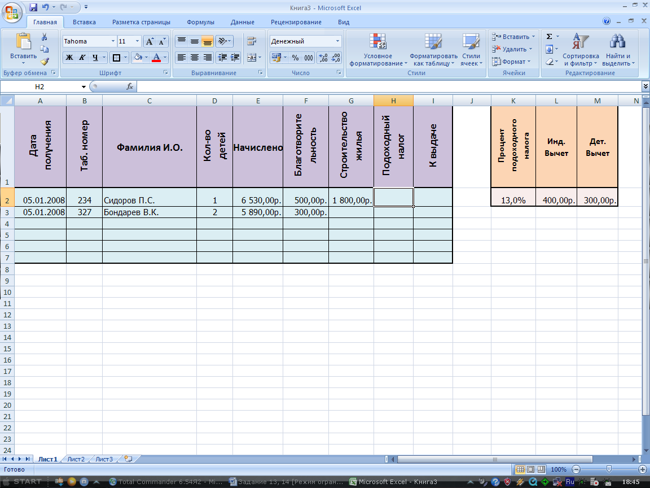Align text to middle of cell

click(195, 41)
